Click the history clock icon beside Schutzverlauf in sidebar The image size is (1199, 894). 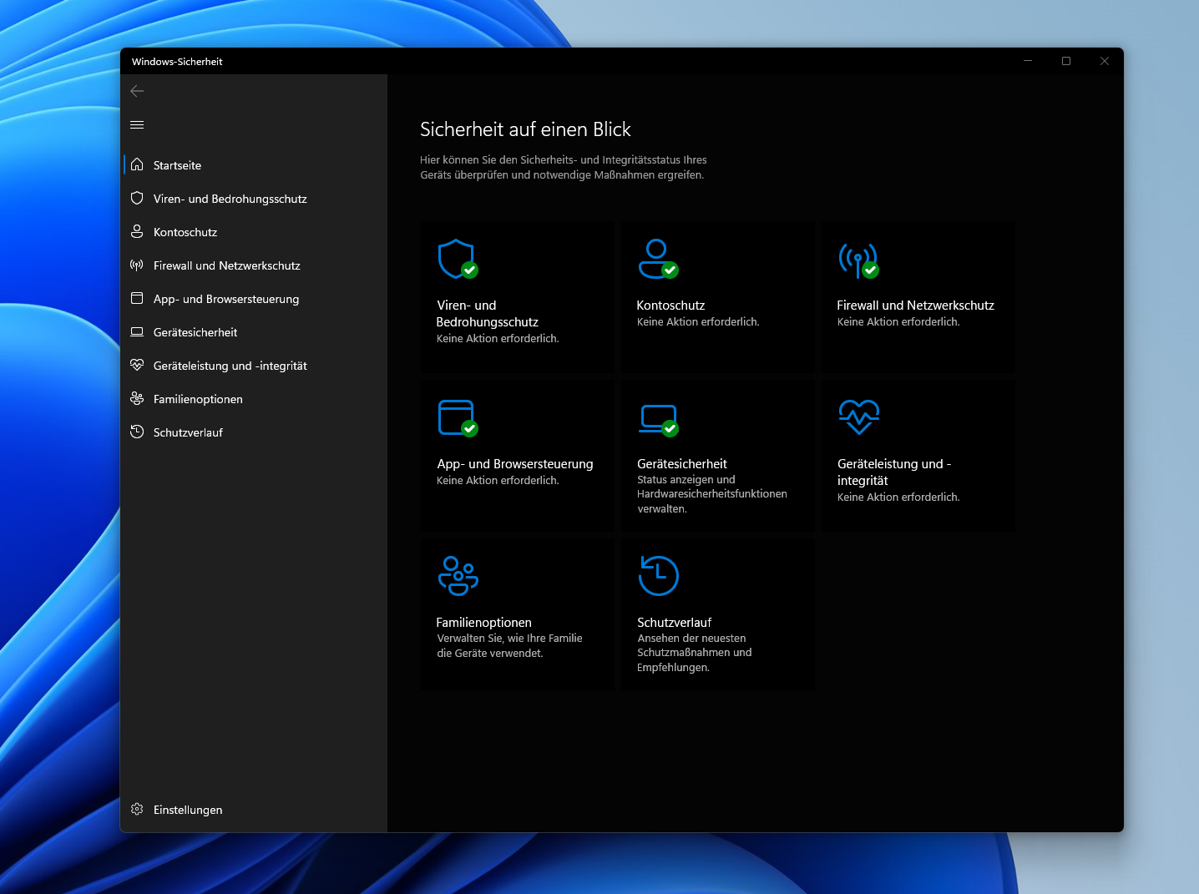(x=137, y=432)
